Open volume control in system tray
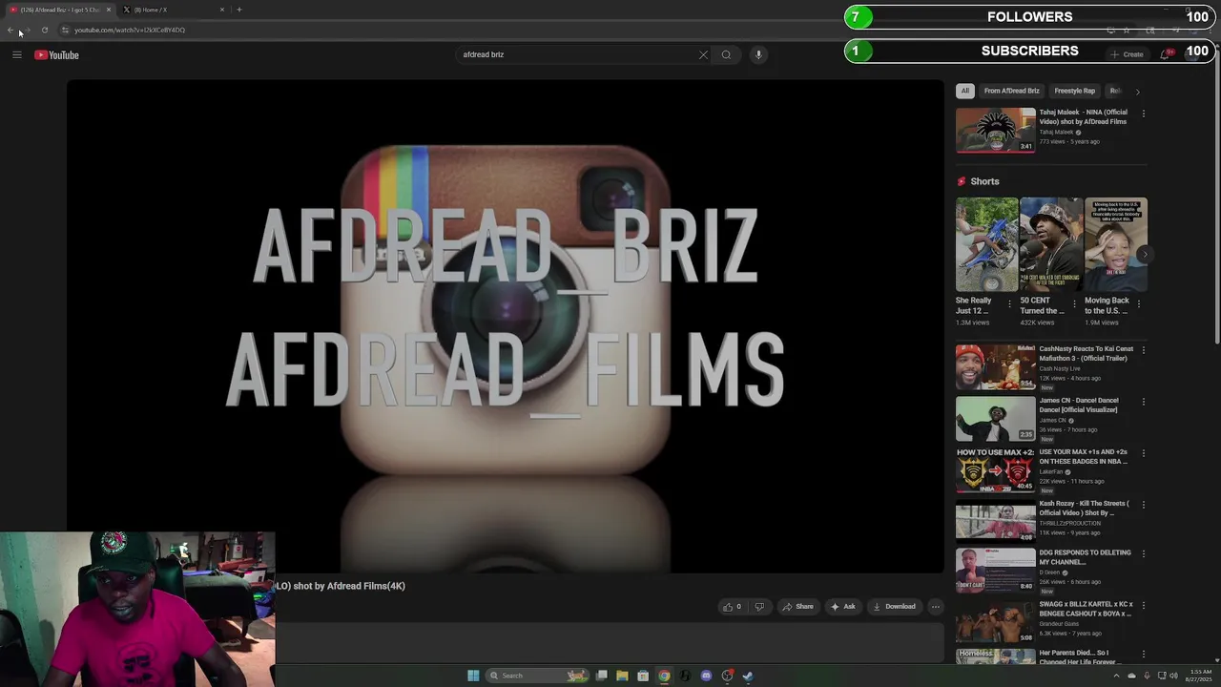 tap(1173, 676)
